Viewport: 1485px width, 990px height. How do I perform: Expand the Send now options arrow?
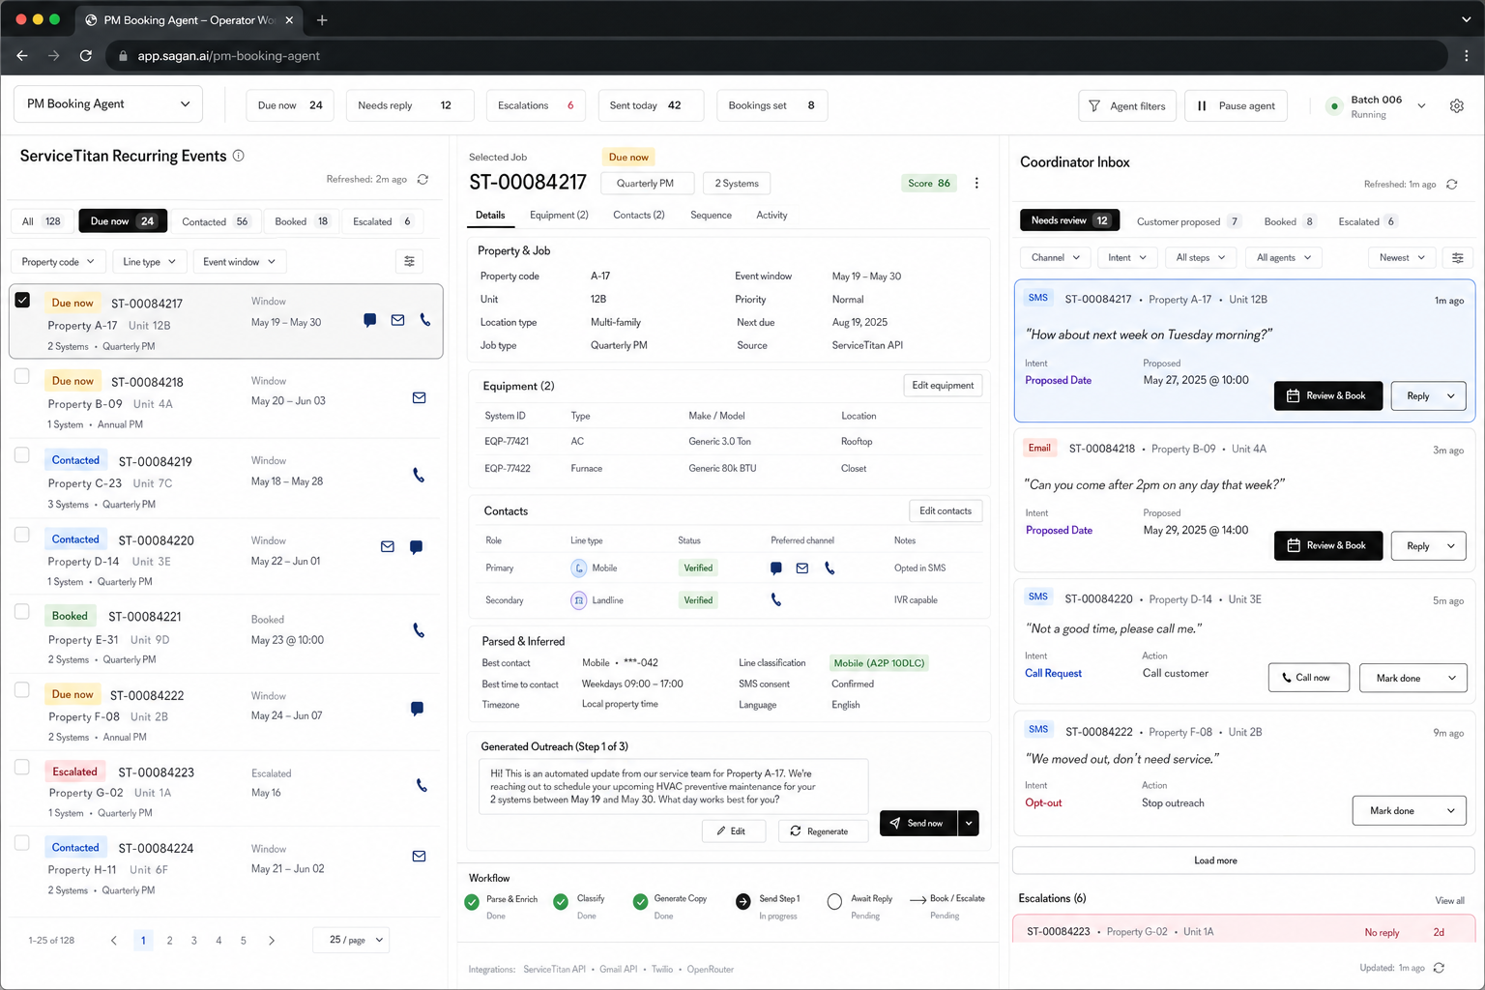[x=969, y=824]
